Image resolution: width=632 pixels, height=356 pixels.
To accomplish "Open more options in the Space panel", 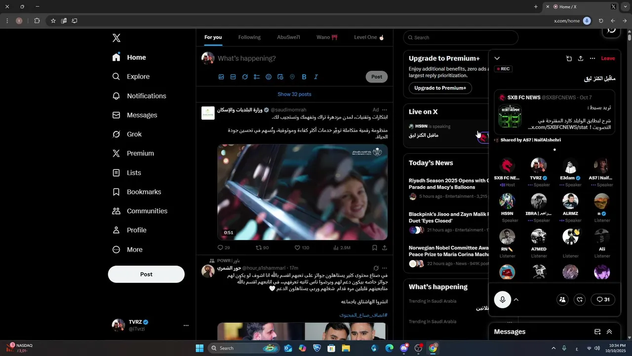I will point(592,58).
